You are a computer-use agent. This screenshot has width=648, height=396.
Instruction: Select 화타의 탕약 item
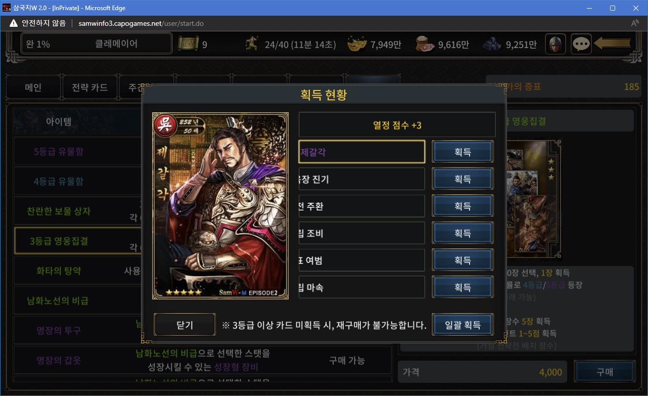59,271
